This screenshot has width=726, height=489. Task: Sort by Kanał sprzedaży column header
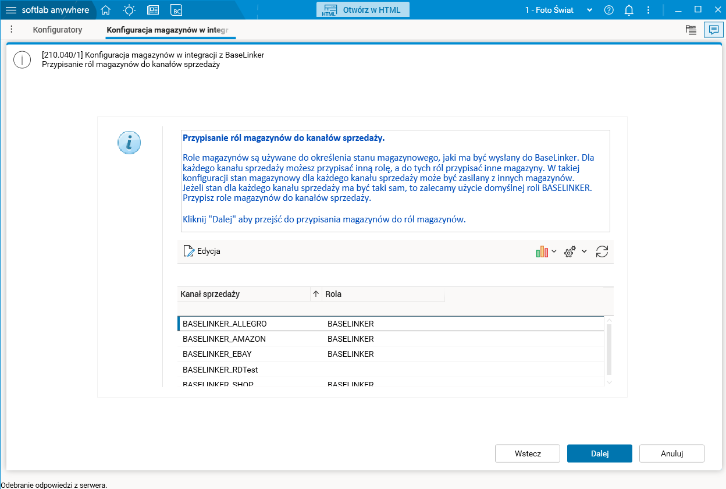click(x=244, y=294)
